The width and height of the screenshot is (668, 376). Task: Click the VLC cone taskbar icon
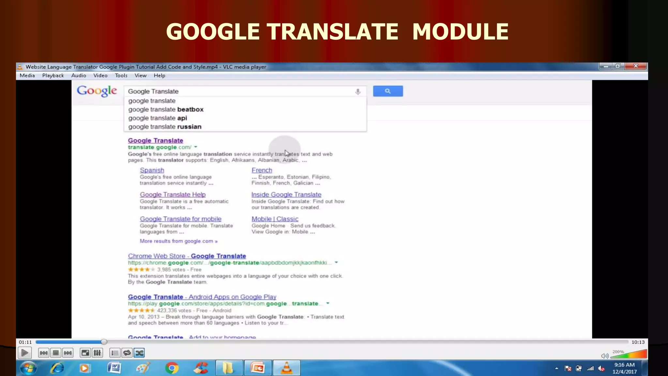tap(286, 368)
